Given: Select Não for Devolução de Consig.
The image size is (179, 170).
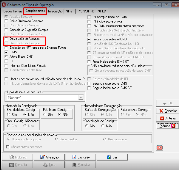Looking at the screenshot, I should coord(103,126).
